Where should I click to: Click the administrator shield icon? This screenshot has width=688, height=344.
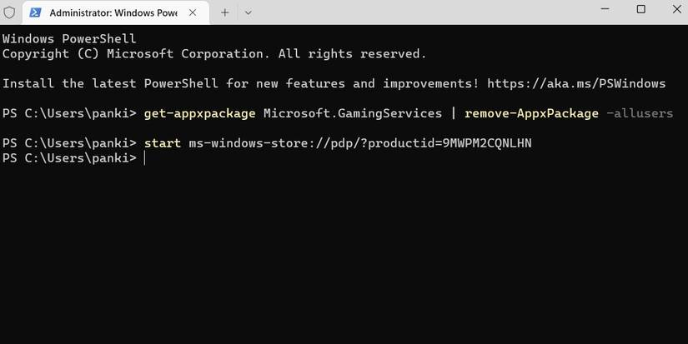coord(10,12)
